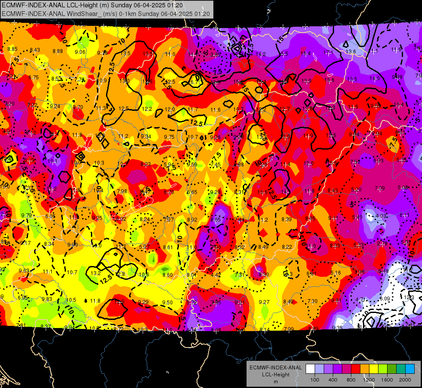Screen dimensions: 422x388
Task: Click the WindShear 0-1km title line
Action: pyautogui.click(x=106, y=14)
